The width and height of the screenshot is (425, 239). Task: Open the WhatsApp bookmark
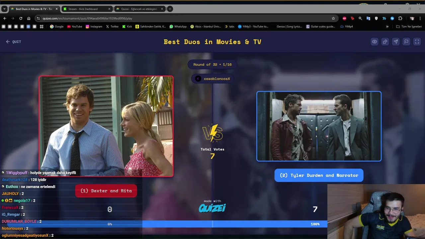tap(178, 27)
